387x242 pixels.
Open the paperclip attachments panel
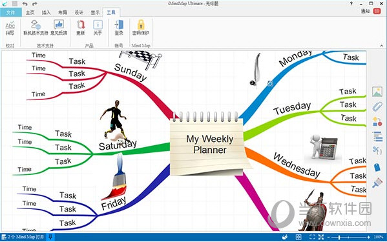377,106
